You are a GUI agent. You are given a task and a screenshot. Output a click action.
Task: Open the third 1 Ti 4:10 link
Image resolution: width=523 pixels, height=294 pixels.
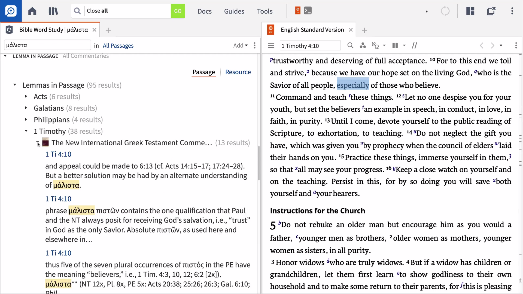point(58,253)
